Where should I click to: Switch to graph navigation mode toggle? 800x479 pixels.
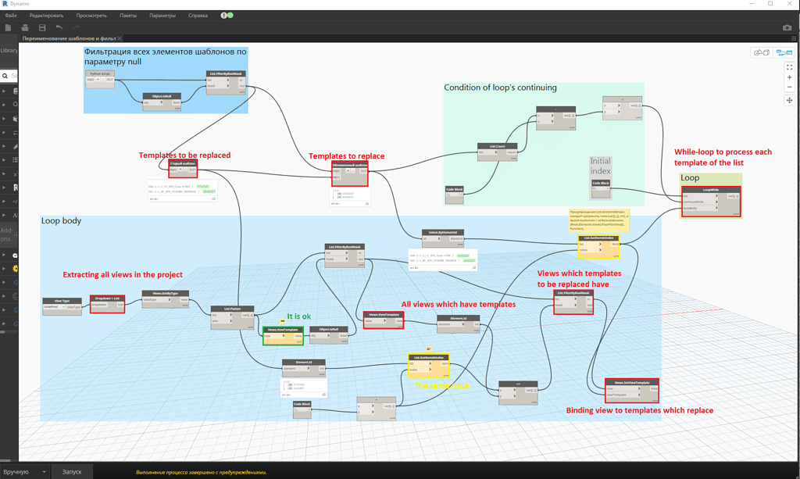pos(784,53)
